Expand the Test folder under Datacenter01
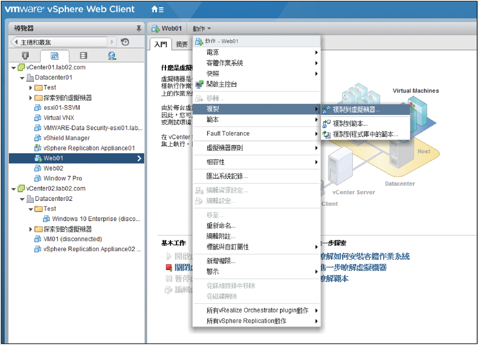This screenshot has height=345, width=478. [31, 88]
